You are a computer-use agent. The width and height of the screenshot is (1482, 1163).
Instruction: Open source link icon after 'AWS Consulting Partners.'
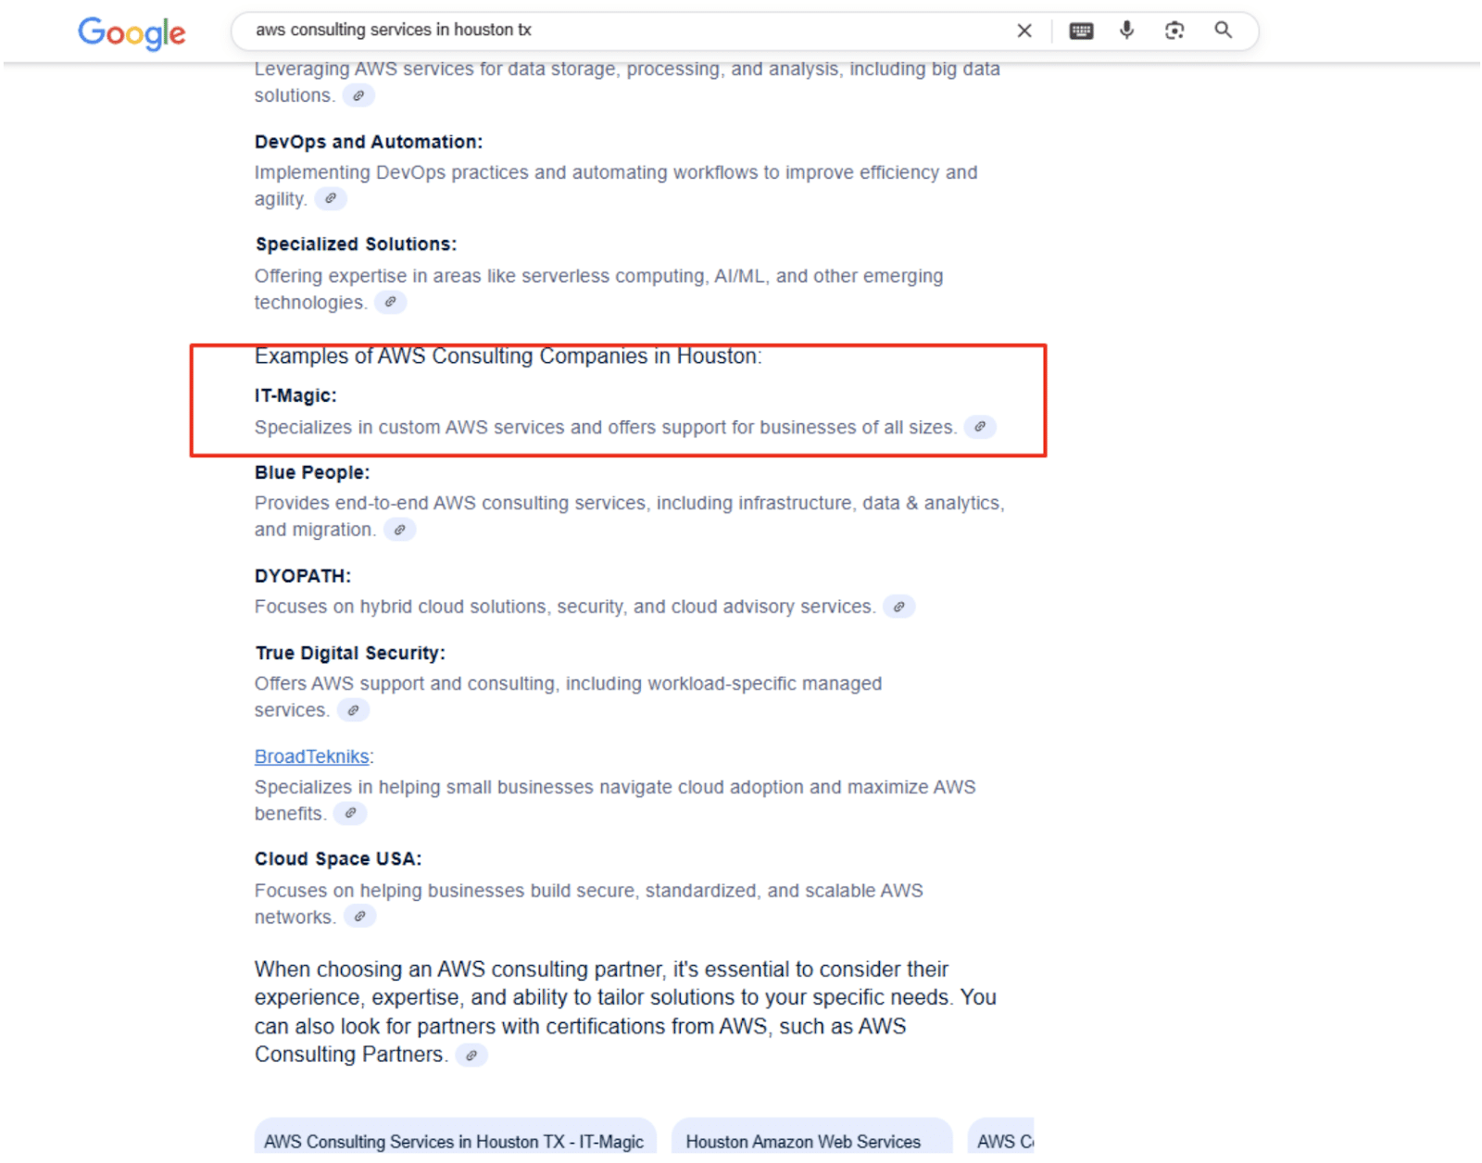471,1055
